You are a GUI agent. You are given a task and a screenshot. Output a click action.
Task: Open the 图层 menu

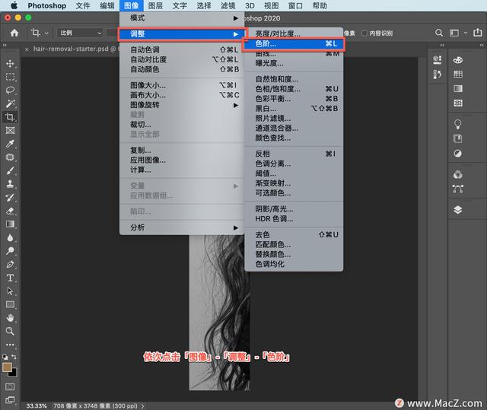click(155, 5)
